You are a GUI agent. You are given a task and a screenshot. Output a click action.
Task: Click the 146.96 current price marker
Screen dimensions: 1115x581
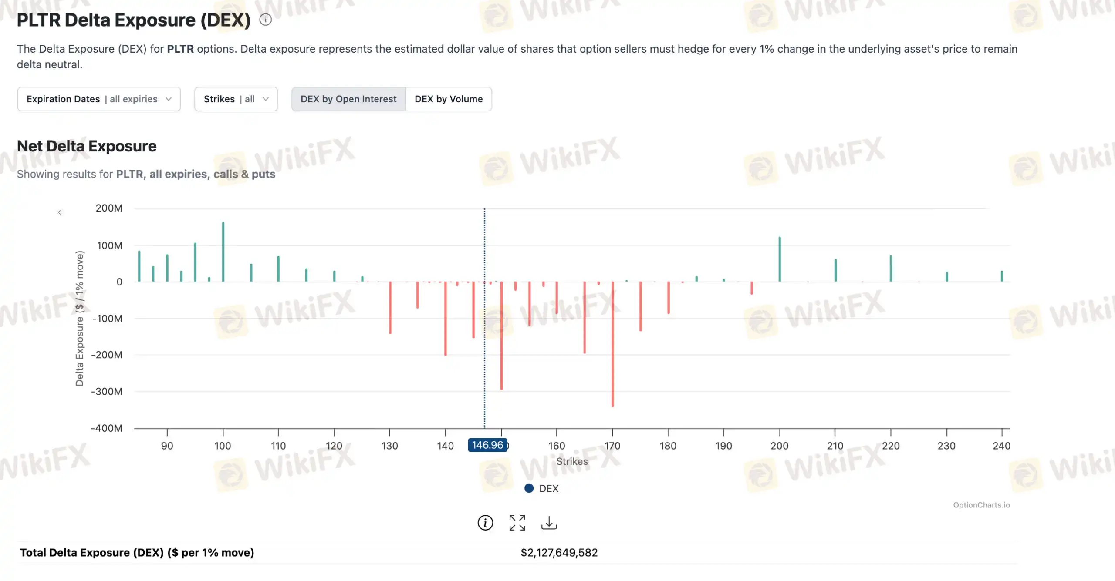[487, 445]
